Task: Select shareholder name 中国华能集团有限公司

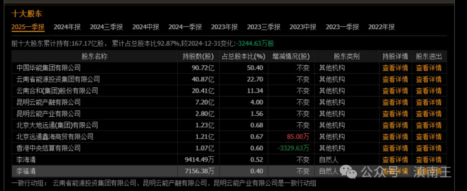Action: pyautogui.click(x=48, y=68)
